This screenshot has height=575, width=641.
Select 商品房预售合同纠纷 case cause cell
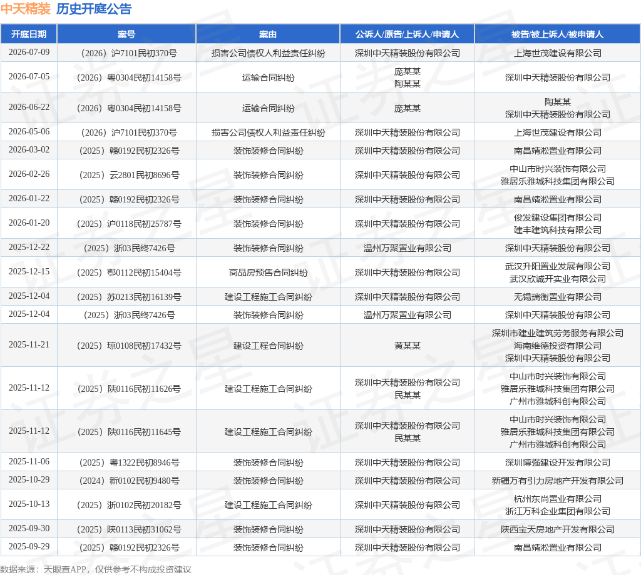268,272
